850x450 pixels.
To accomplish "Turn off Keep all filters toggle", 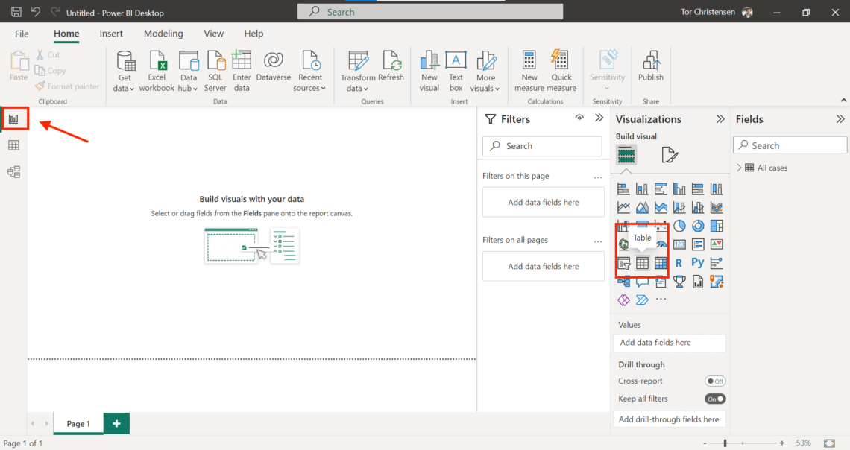I will pos(715,399).
